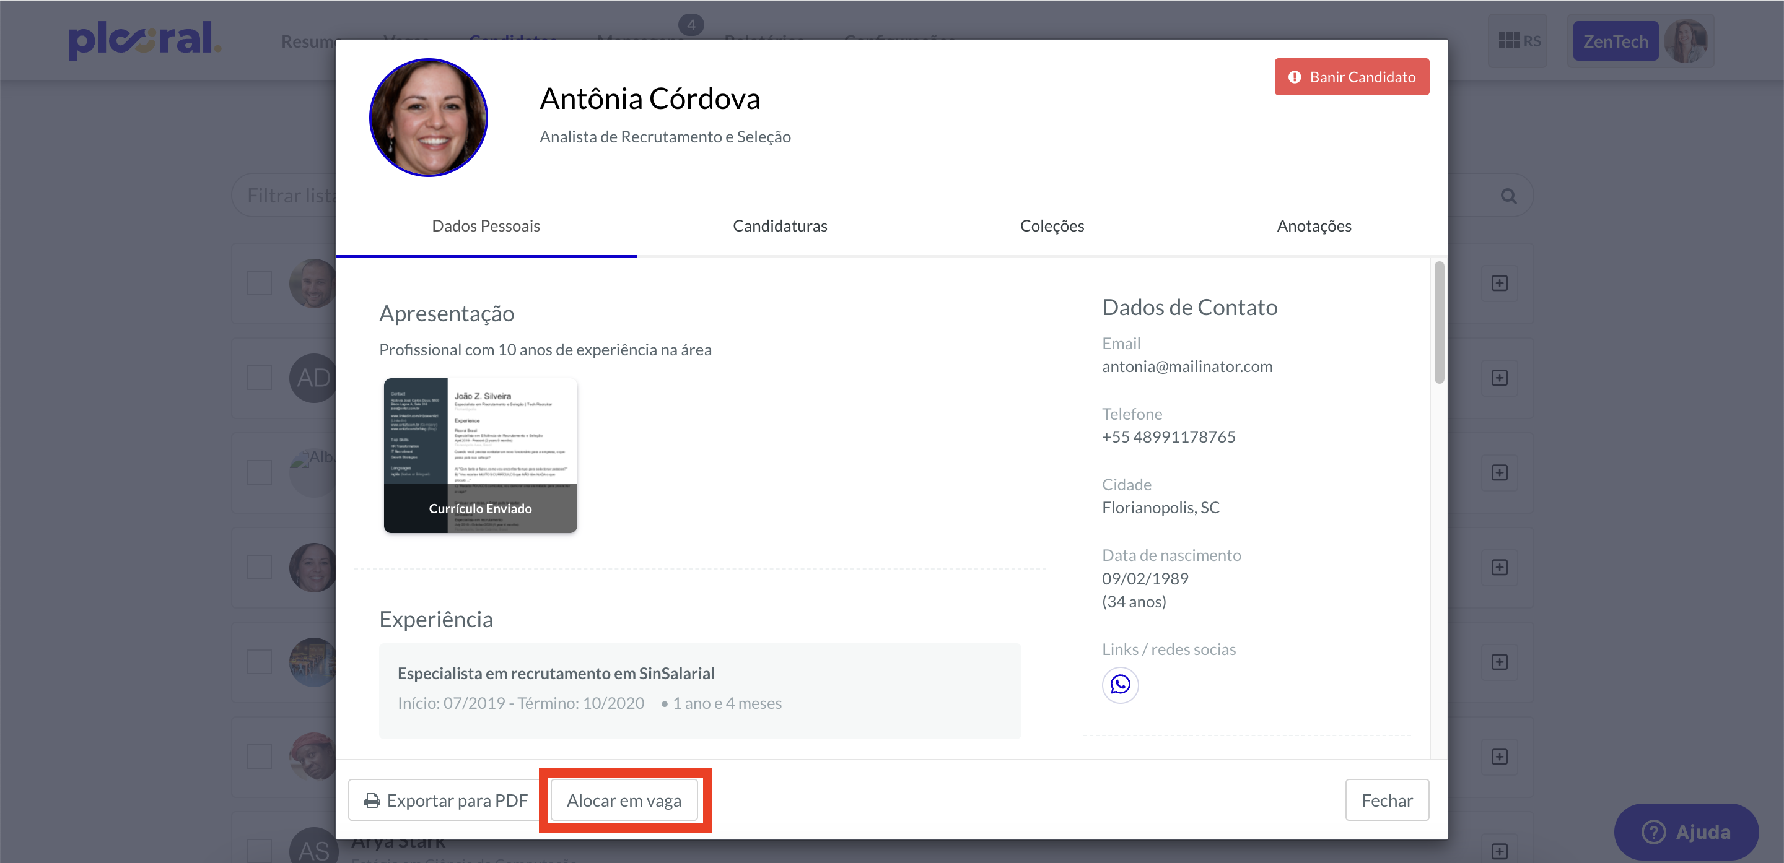
Task: Click city text Florianopolis, SC
Action: pos(1161,508)
